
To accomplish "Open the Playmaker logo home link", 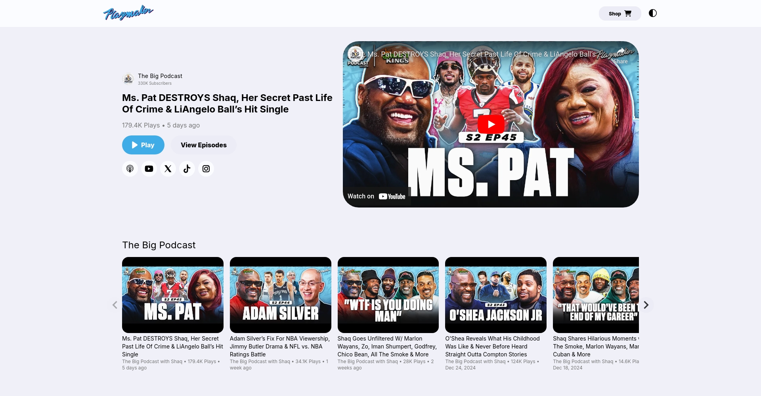I will [x=128, y=13].
